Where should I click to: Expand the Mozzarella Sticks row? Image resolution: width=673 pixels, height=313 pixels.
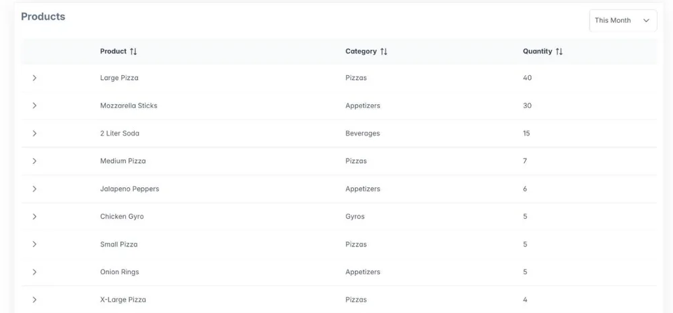tap(34, 105)
